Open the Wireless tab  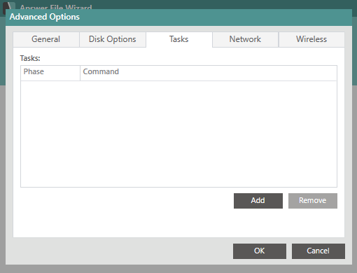[311, 39]
